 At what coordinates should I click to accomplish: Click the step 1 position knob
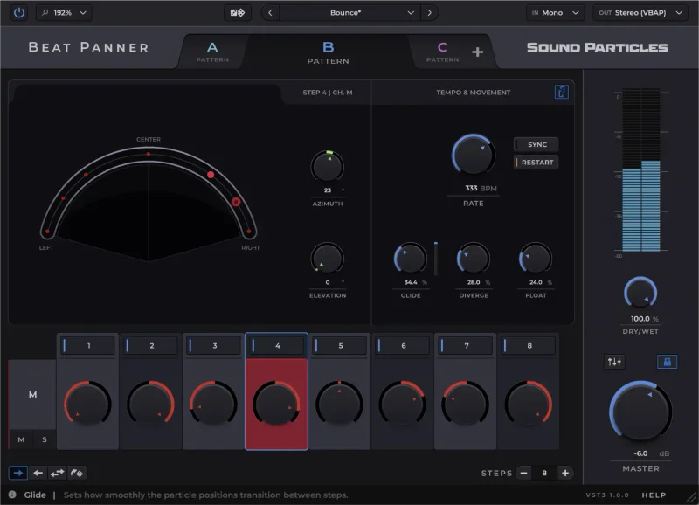point(87,404)
